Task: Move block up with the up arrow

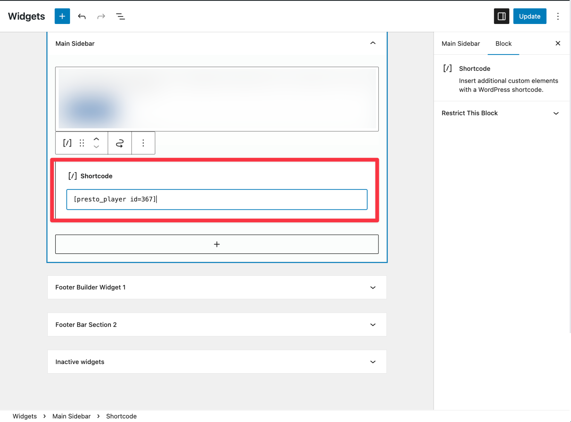Action: (x=96, y=139)
